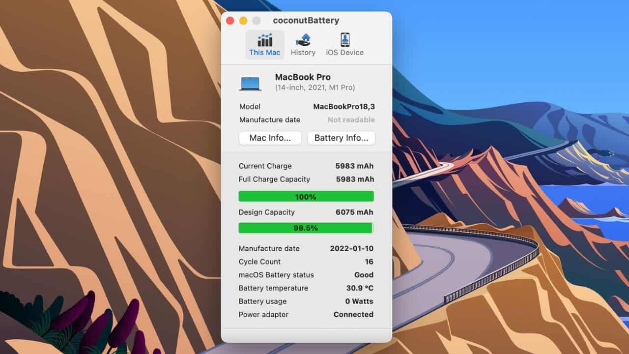Click the Battery temperature 30.9 °C value
The image size is (629, 354).
pyautogui.click(x=360, y=289)
